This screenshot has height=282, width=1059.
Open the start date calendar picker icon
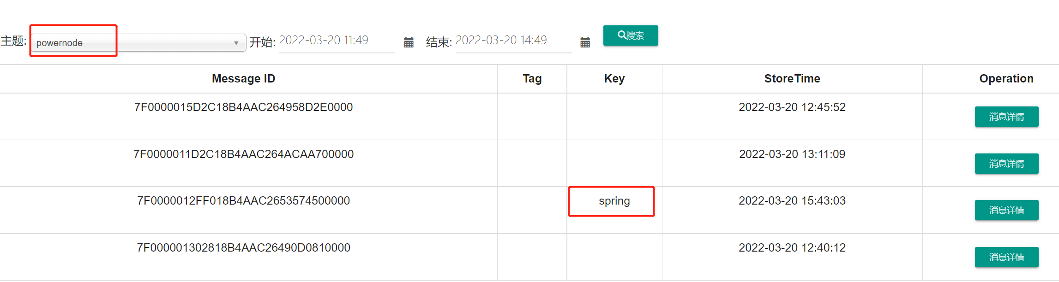[409, 42]
